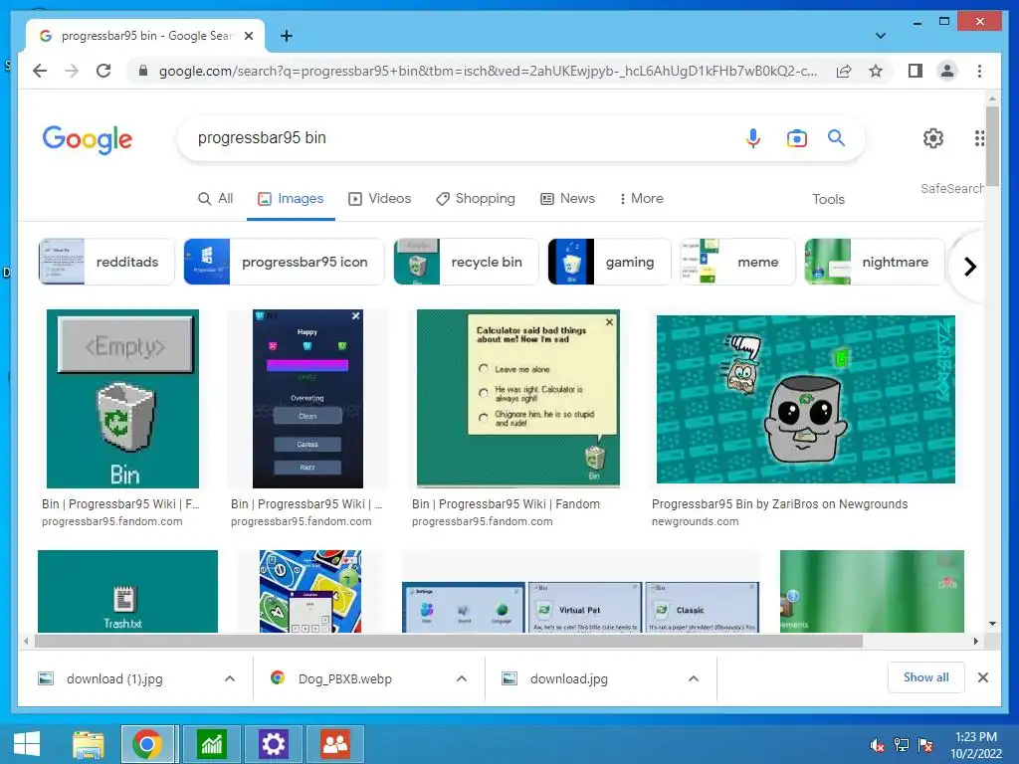
Task: Click the padlock site info icon
Action: pos(143,71)
